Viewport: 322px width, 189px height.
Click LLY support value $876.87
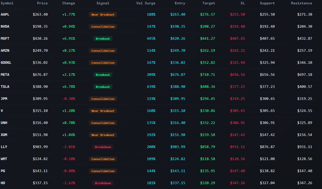pos(267,147)
